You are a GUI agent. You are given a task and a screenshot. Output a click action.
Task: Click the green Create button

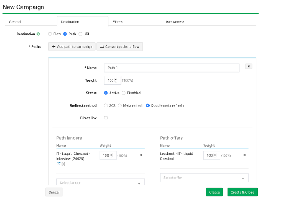point(214,192)
